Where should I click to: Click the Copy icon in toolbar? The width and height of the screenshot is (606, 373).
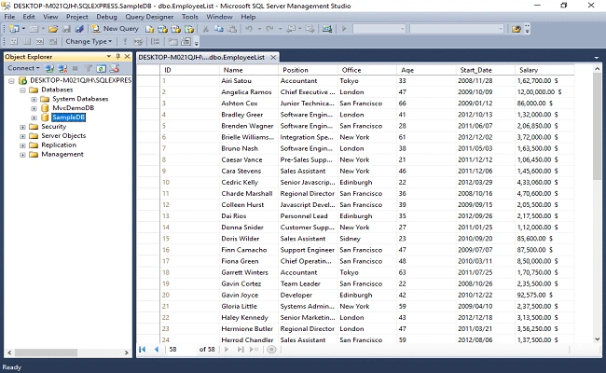pyautogui.click(x=219, y=29)
